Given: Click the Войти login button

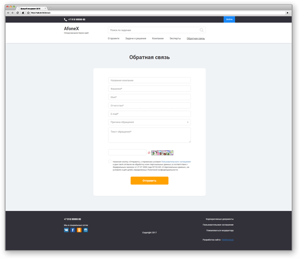Looking at the screenshot, I should (229, 19).
